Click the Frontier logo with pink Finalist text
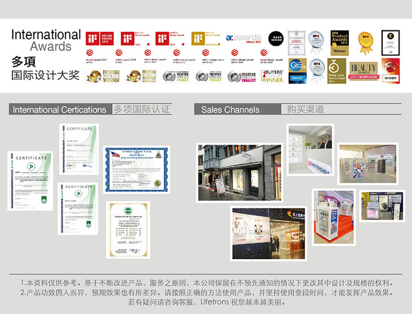This screenshot has width=412, height=314. click(x=242, y=77)
